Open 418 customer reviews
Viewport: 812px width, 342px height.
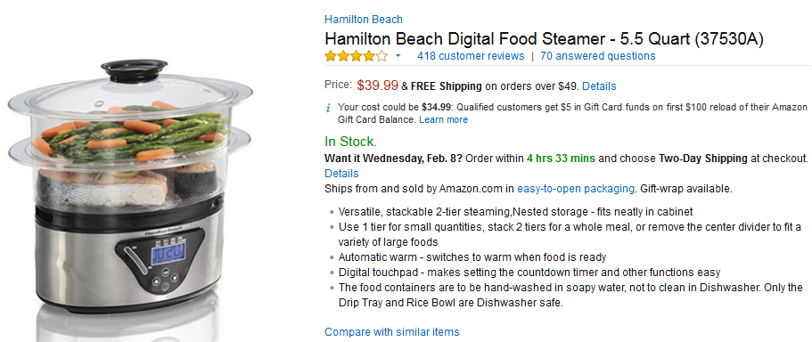(x=471, y=56)
